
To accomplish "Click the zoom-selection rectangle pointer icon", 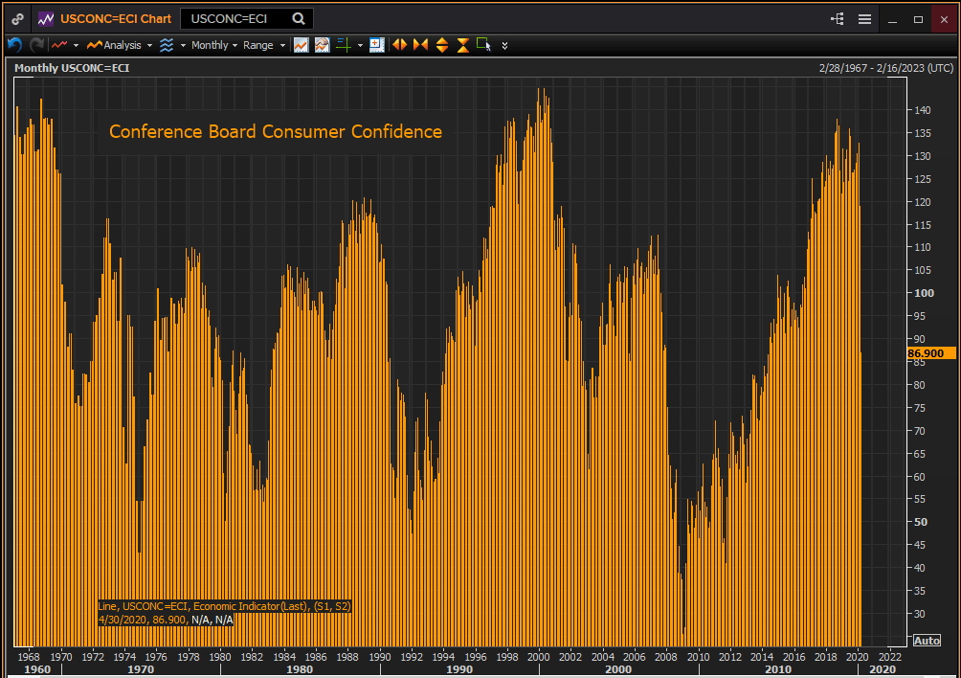I will 483,44.
